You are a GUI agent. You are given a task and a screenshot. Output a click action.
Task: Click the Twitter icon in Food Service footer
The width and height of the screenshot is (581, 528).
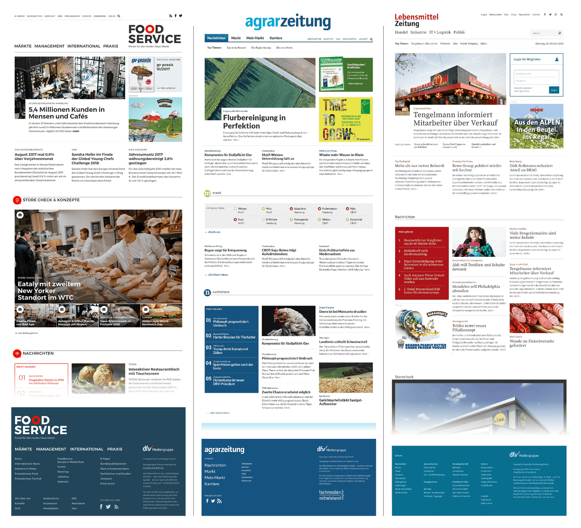[108, 507]
